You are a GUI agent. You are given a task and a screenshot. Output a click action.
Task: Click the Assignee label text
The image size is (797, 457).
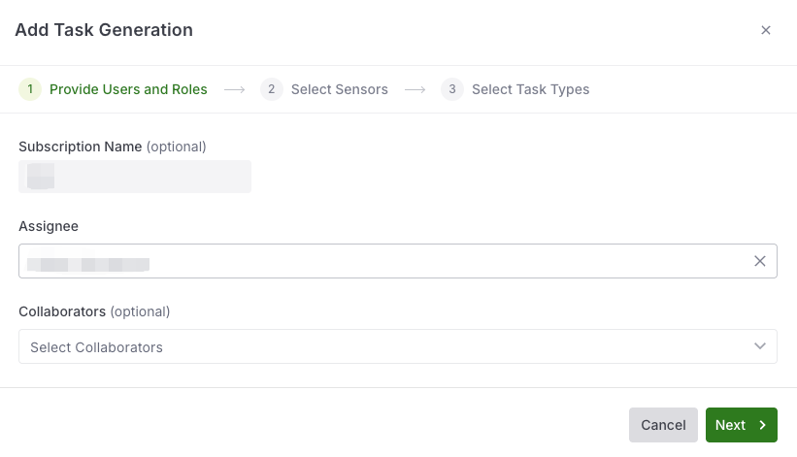[x=49, y=226]
